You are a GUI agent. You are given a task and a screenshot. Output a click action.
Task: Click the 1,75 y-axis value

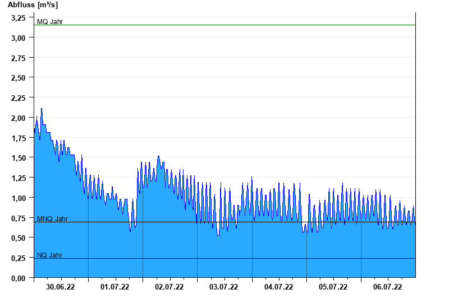pos(19,138)
